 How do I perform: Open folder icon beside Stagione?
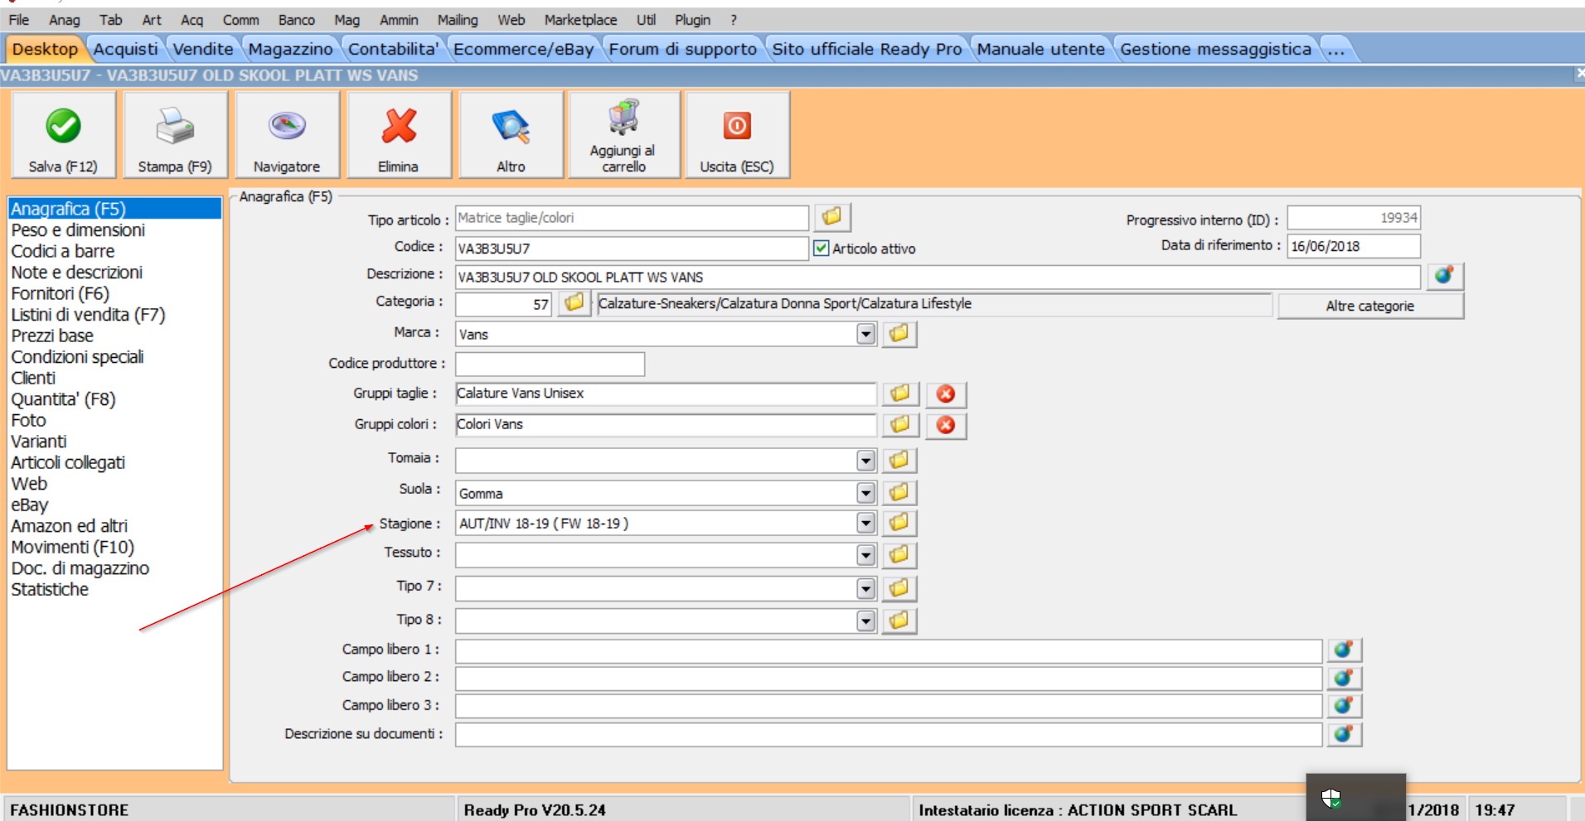[899, 523]
